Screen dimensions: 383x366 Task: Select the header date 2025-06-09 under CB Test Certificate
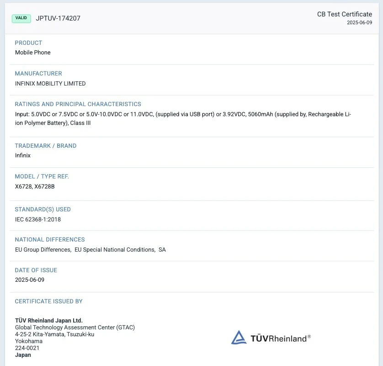(x=359, y=22)
